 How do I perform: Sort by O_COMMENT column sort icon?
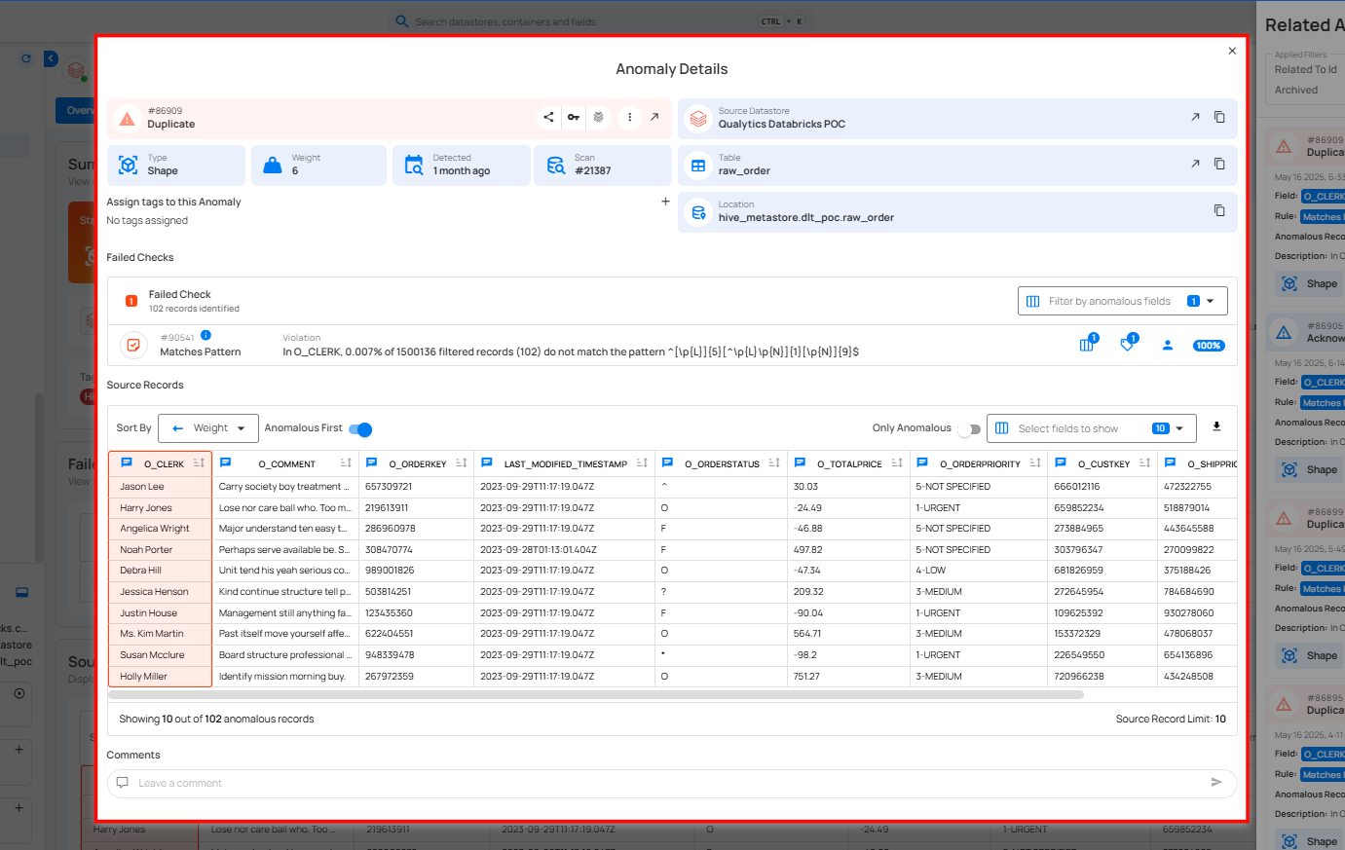click(346, 463)
